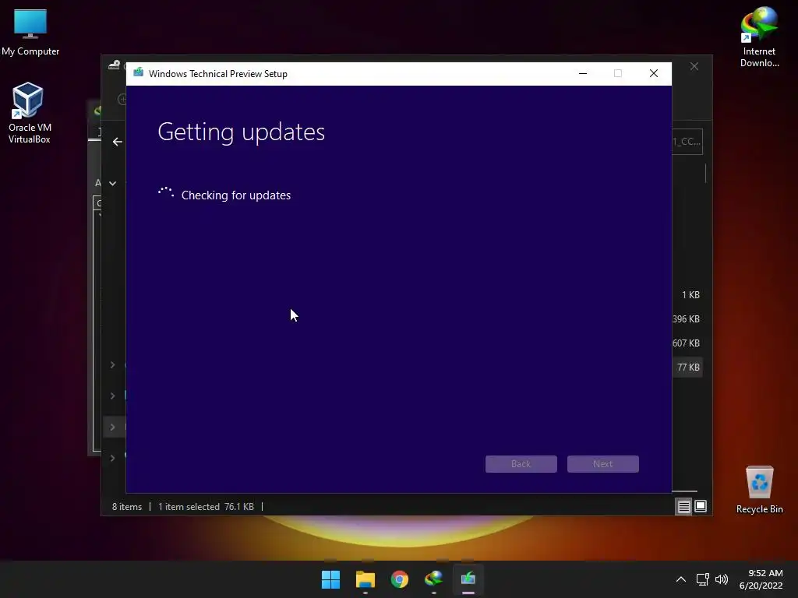
Task: Click the disabled Back button
Action: point(521,464)
